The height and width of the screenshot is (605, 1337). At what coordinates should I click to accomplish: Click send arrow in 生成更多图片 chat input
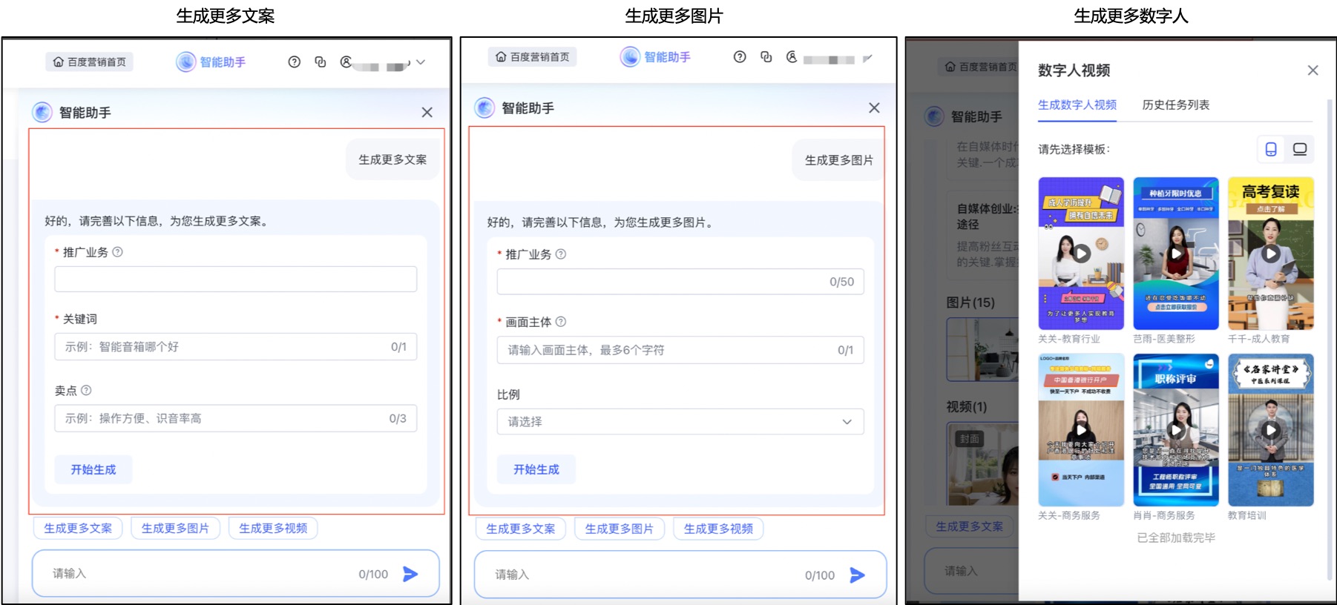click(857, 575)
